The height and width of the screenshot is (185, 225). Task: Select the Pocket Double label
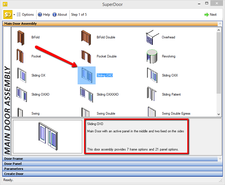click(107, 56)
